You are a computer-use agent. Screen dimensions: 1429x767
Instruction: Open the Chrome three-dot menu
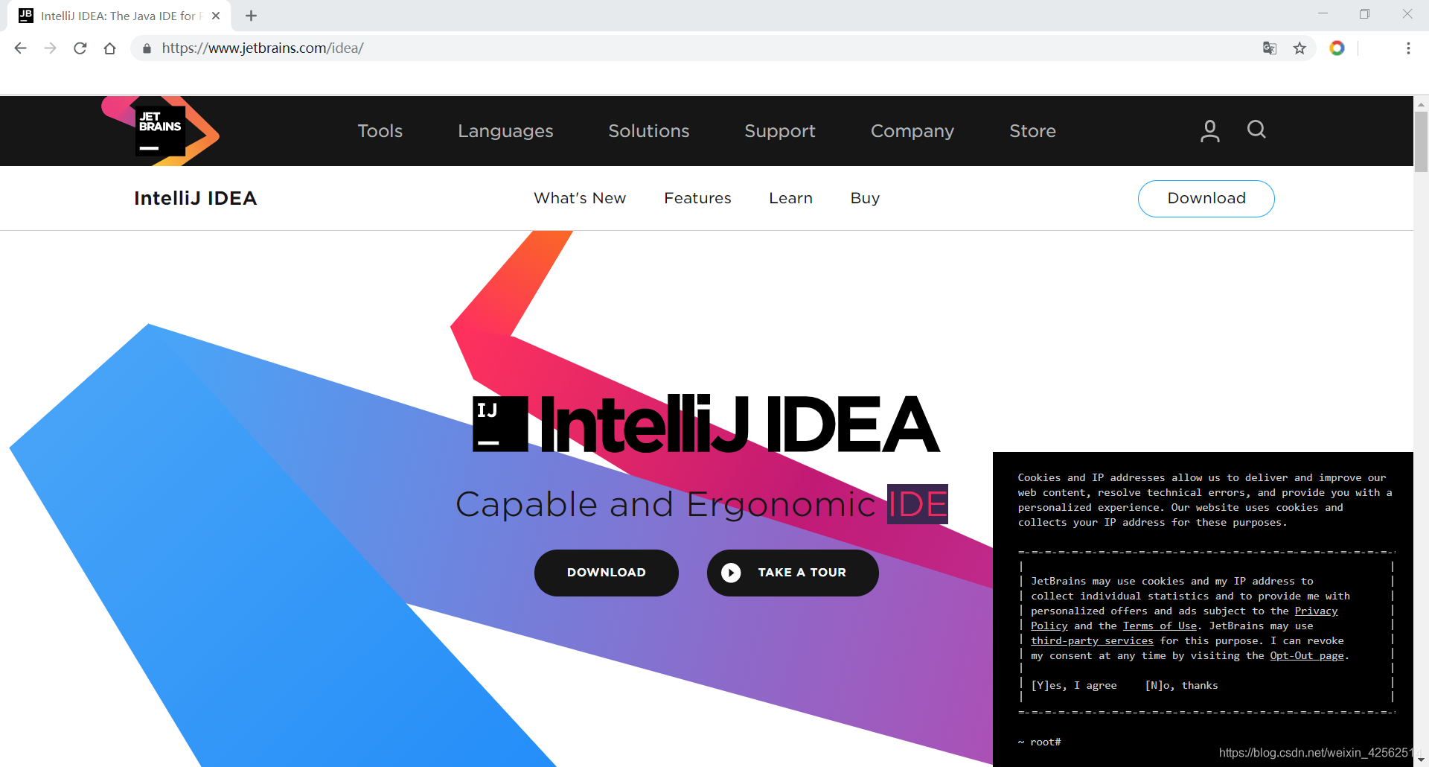tap(1408, 48)
